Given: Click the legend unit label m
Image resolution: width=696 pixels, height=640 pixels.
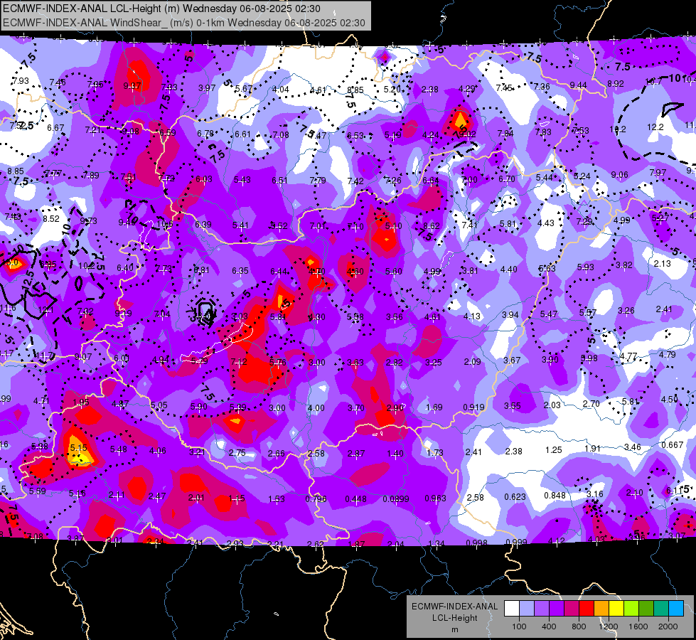Looking at the screenshot, I should pos(454,629).
